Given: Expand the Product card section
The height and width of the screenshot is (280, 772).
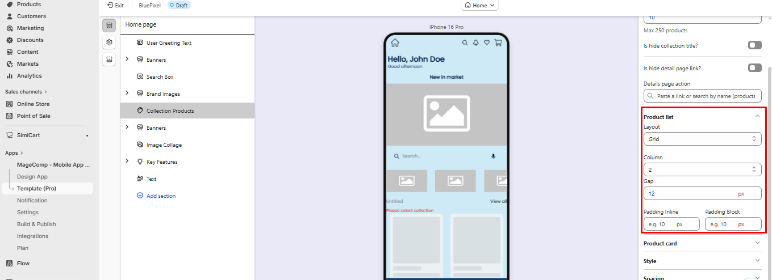Looking at the screenshot, I should (x=702, y=244).
